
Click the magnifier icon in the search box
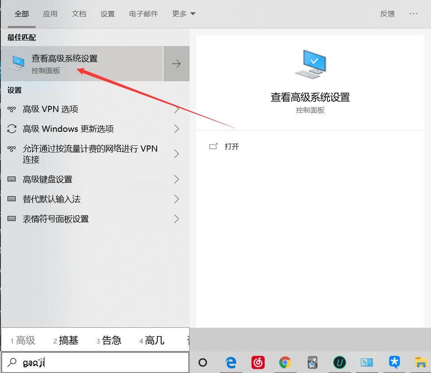click(12, 362)
